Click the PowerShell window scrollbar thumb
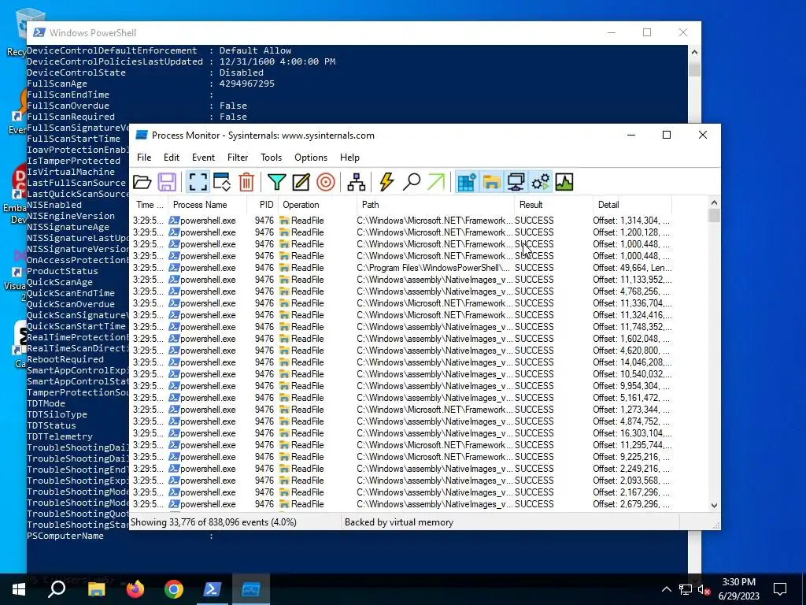Image resolution: width=806 pixels, height=605 pixels. click(694, 69)
